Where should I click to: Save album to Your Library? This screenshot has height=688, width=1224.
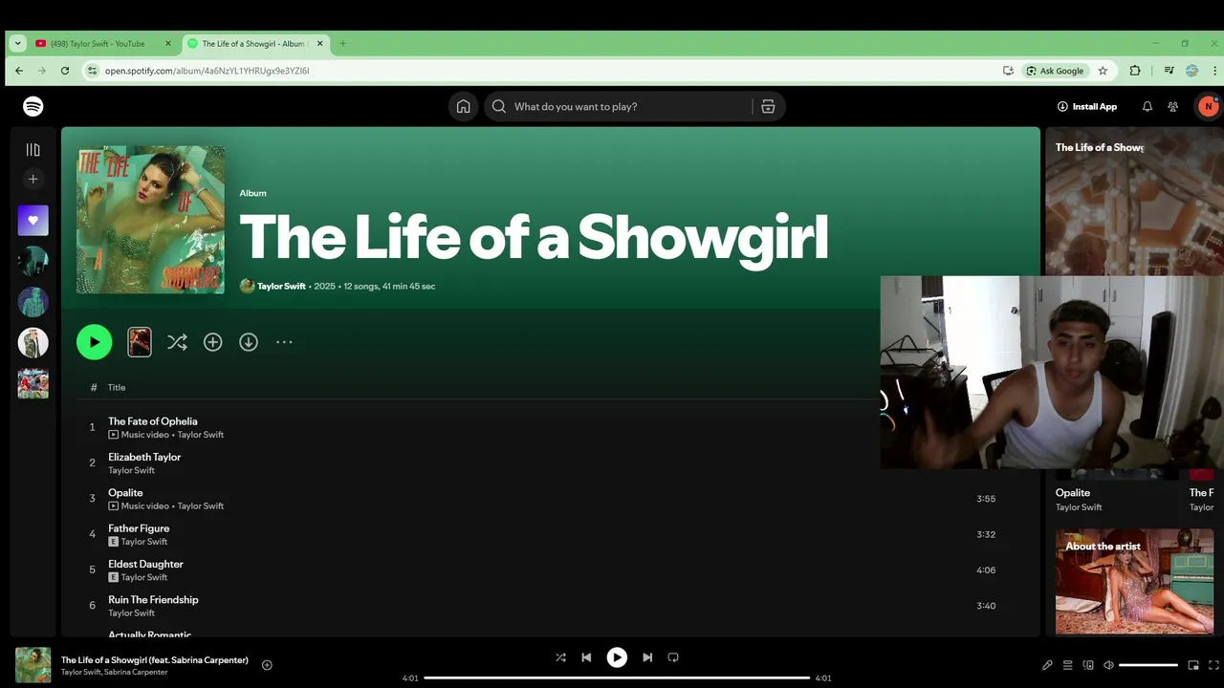[212, 342]
